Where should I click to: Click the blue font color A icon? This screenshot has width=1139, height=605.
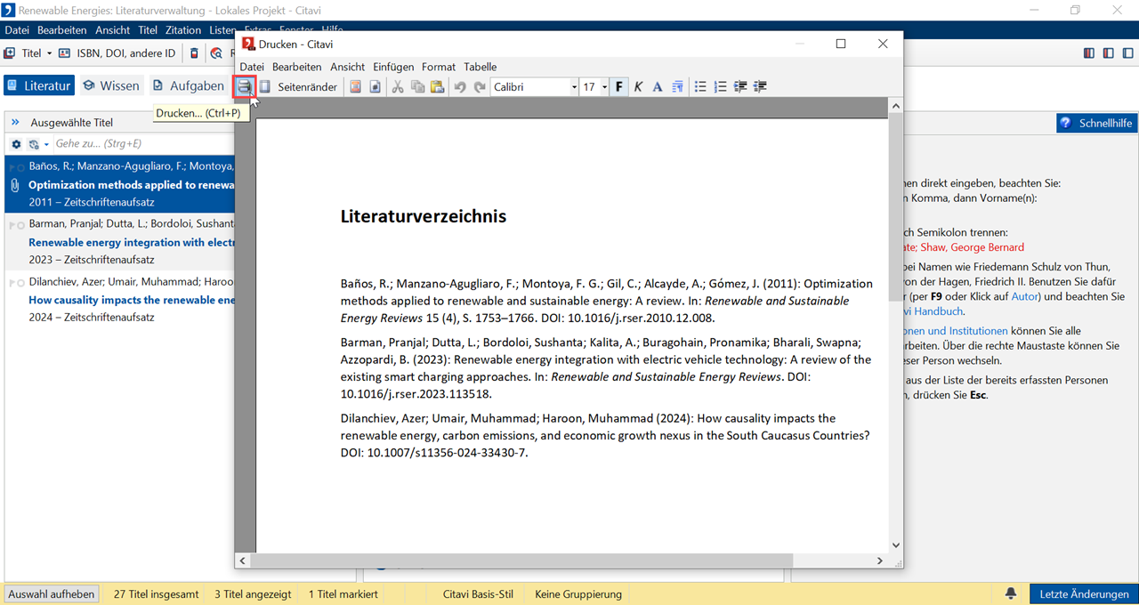tap(658, 86)
